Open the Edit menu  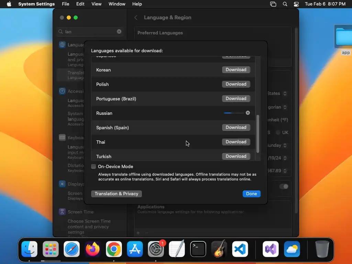tap(80, 4)
